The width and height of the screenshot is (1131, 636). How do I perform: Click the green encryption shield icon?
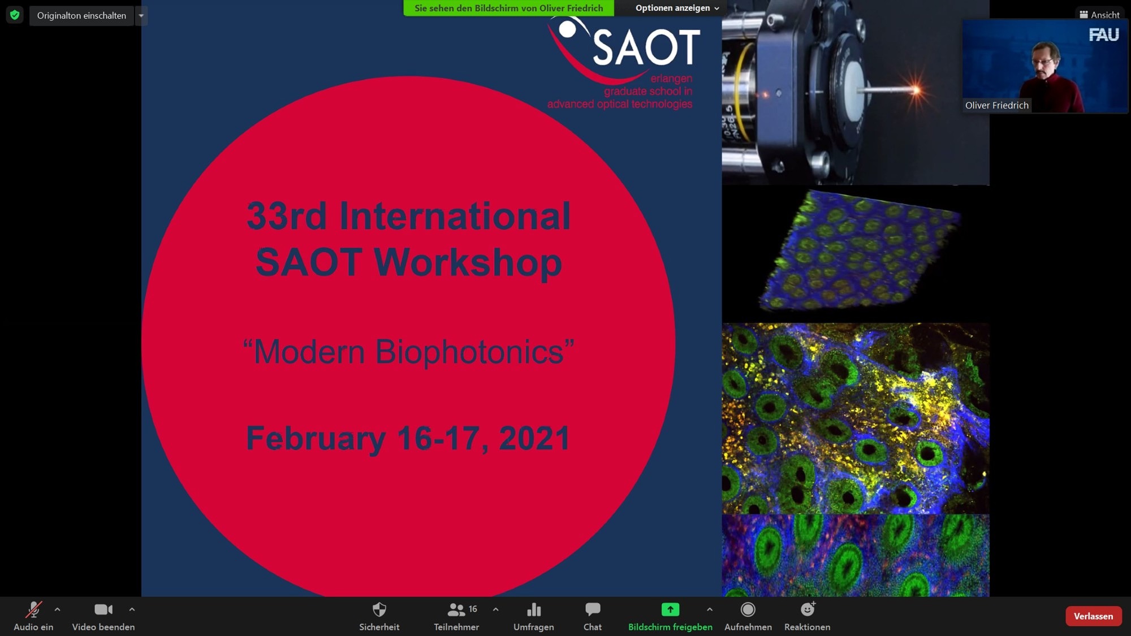tap(15, 15)
